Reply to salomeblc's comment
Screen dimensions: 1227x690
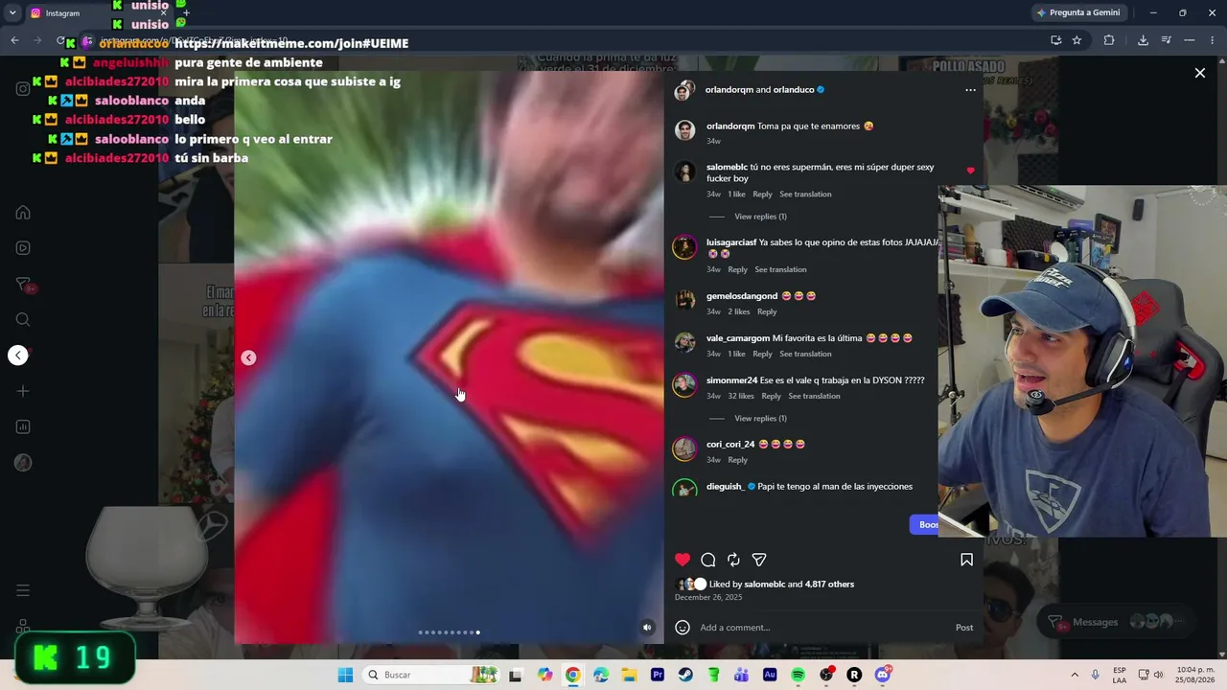[x=762, y=195]
